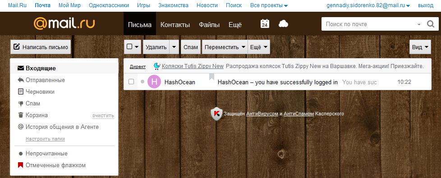Open the Корзина folder
Image resolution: width=441 pixels, height=178 pixels.
[37, 115]
